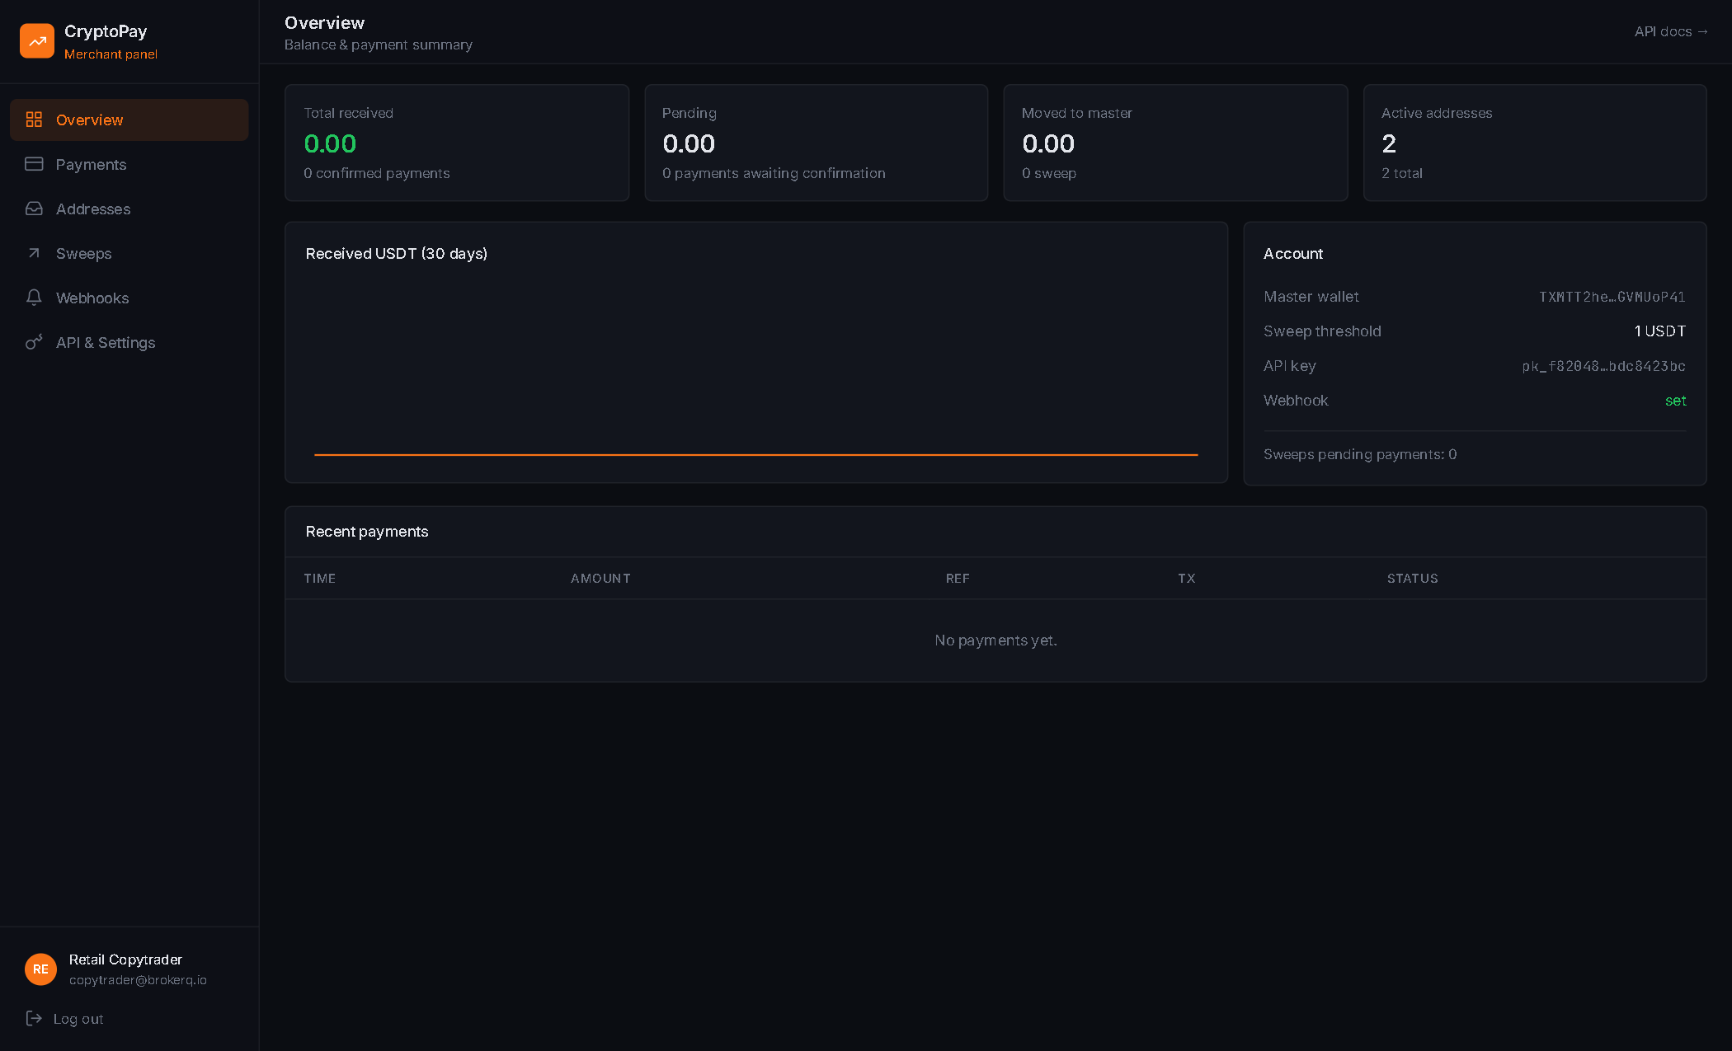
Task: Go to the Payments page
Action: point(129,164)
